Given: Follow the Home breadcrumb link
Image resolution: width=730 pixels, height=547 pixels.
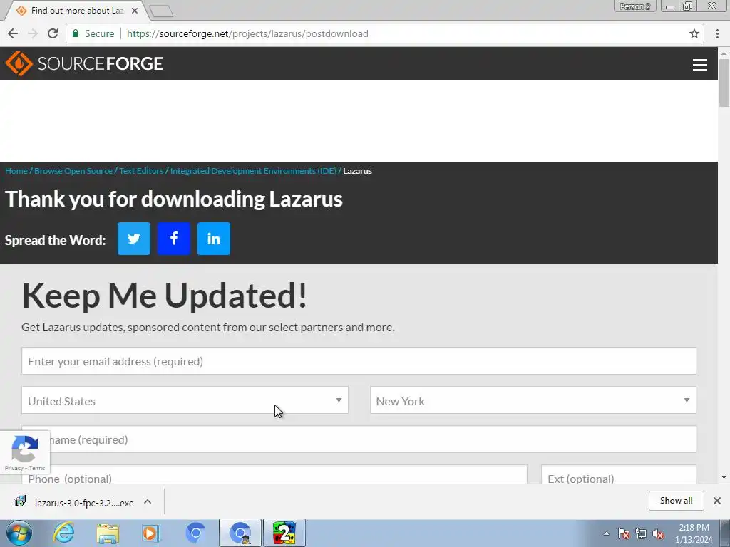Looking at the screenshot, I should coord(16,171).
